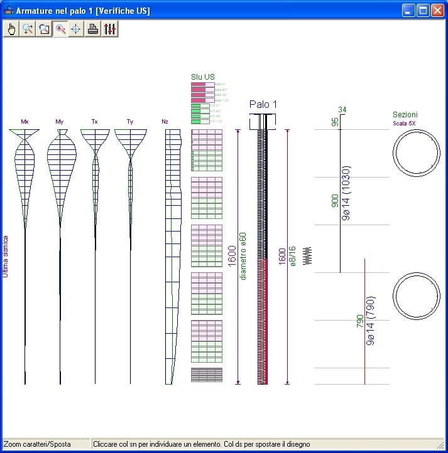Click the crosshair target tool
The image size is (448, 453).
tap(77, 29)
